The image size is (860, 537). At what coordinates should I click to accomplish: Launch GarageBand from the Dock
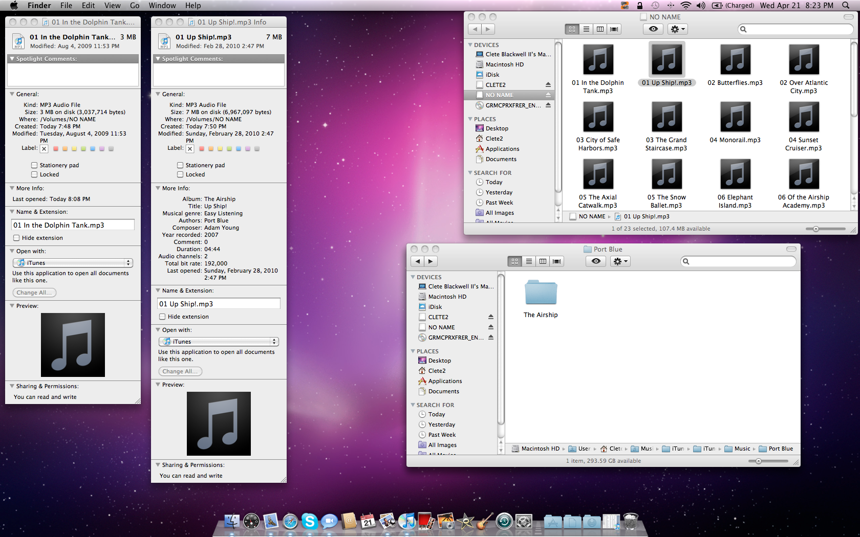pyautogui.click(x=485, y=521)
